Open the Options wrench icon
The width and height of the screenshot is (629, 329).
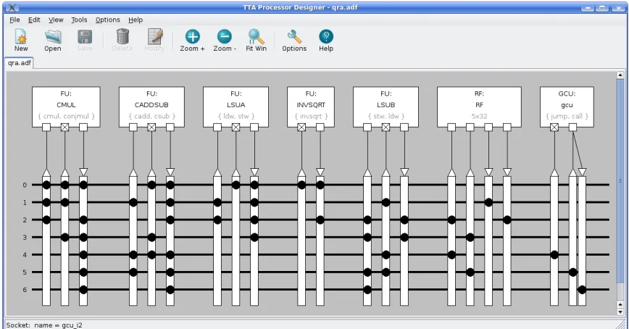pyautogui.click(x=294, y=36)
